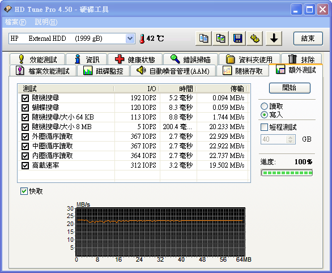Image resolution: width=332 pixels, height=273 pixels.
Task: Switch to the 磁碟監控 tab
Action: [103, 70]
